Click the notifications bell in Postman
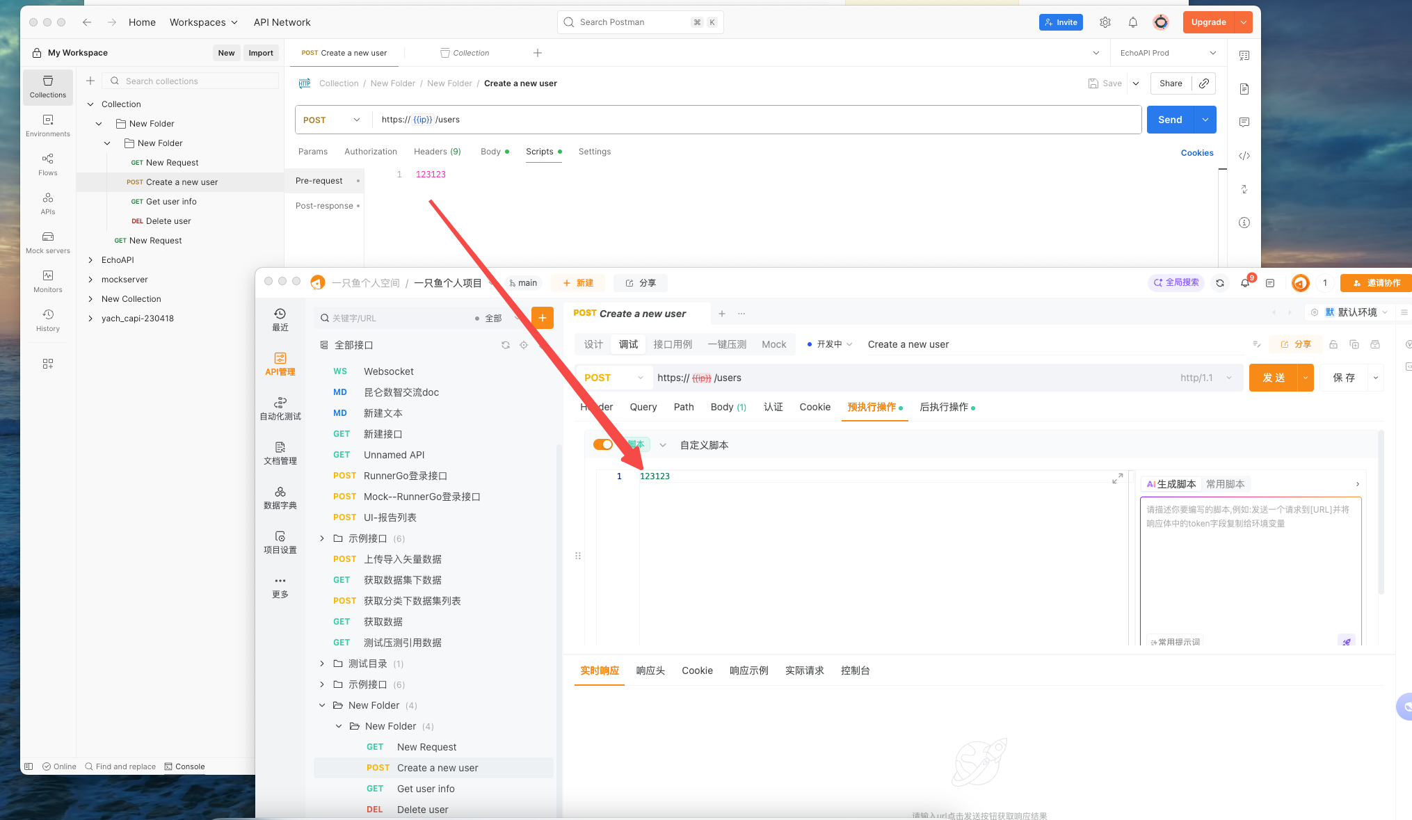 (1132, 22)
